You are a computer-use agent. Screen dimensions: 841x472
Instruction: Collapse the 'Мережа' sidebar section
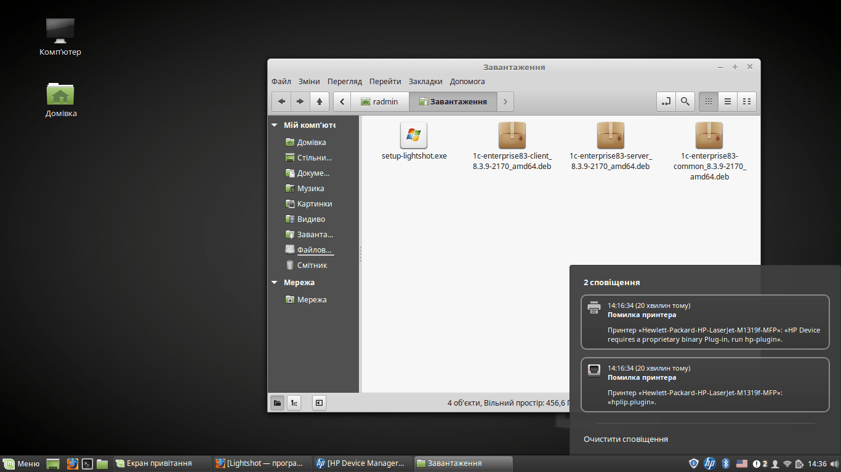[x=275, y=283]
